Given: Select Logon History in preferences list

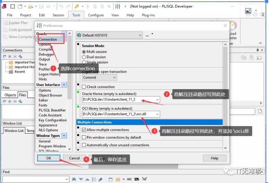Looking at the screenshot, I should [x=50, y=74].
